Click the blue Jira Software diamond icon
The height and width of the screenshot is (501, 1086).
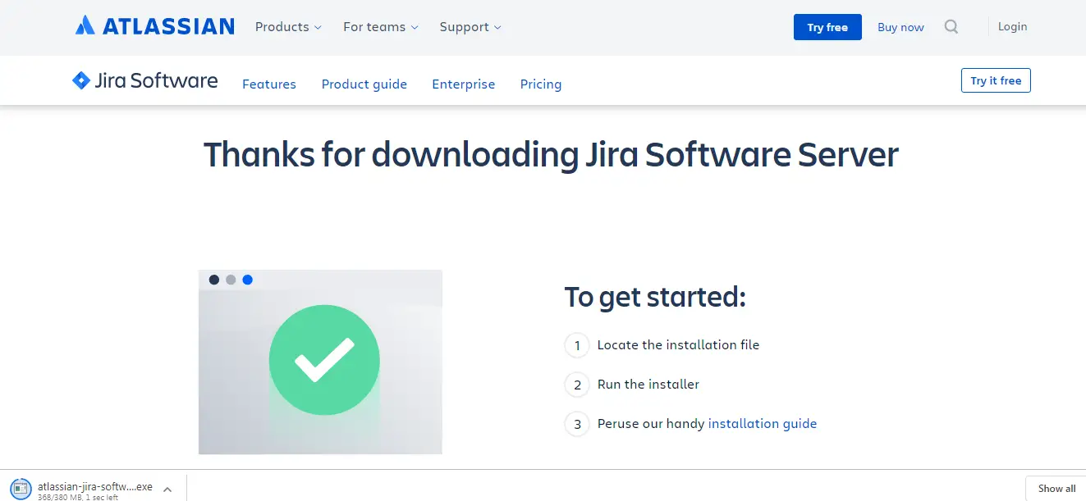click(x=80, y=80)
